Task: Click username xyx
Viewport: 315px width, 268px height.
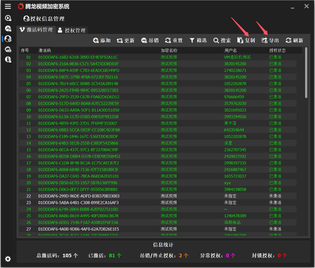Action: point(227,183)
